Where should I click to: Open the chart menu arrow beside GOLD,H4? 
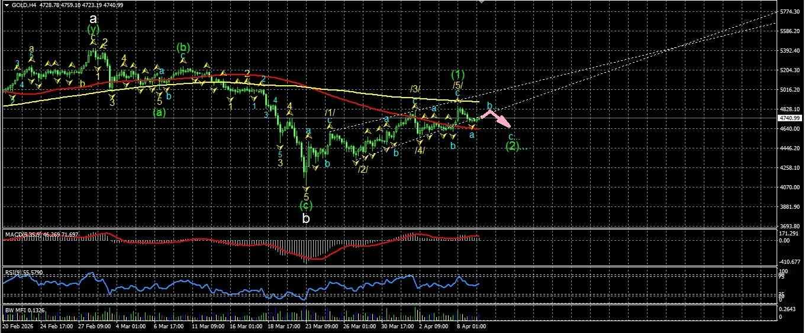point(7,5)
